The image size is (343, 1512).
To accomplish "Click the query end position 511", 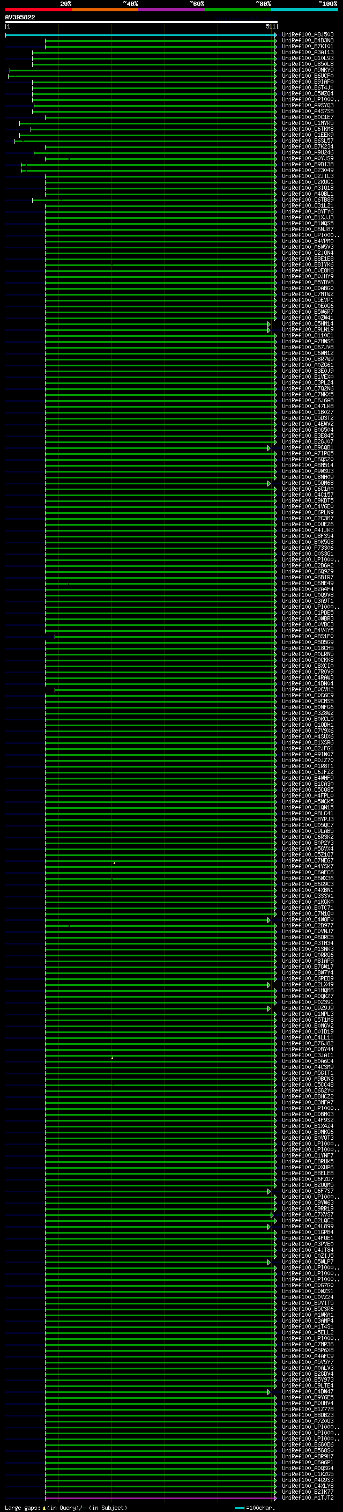I will [x=270, y=26].
